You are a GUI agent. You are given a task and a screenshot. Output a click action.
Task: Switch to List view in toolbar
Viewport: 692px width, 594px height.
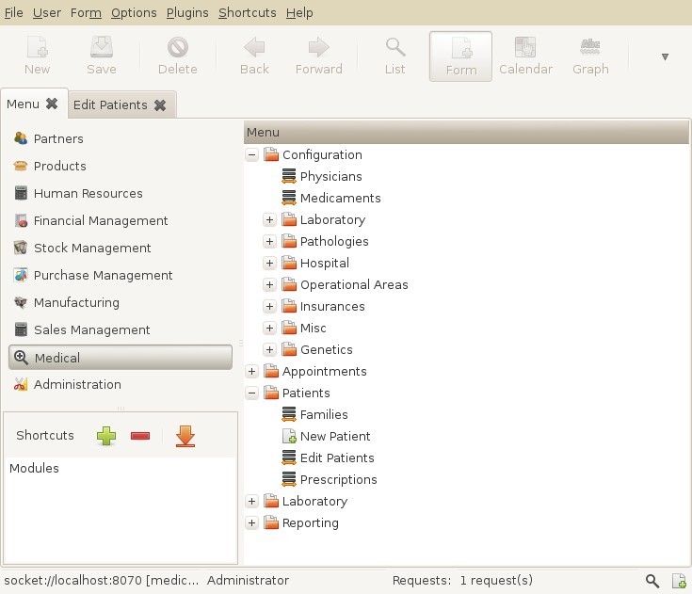395,56
